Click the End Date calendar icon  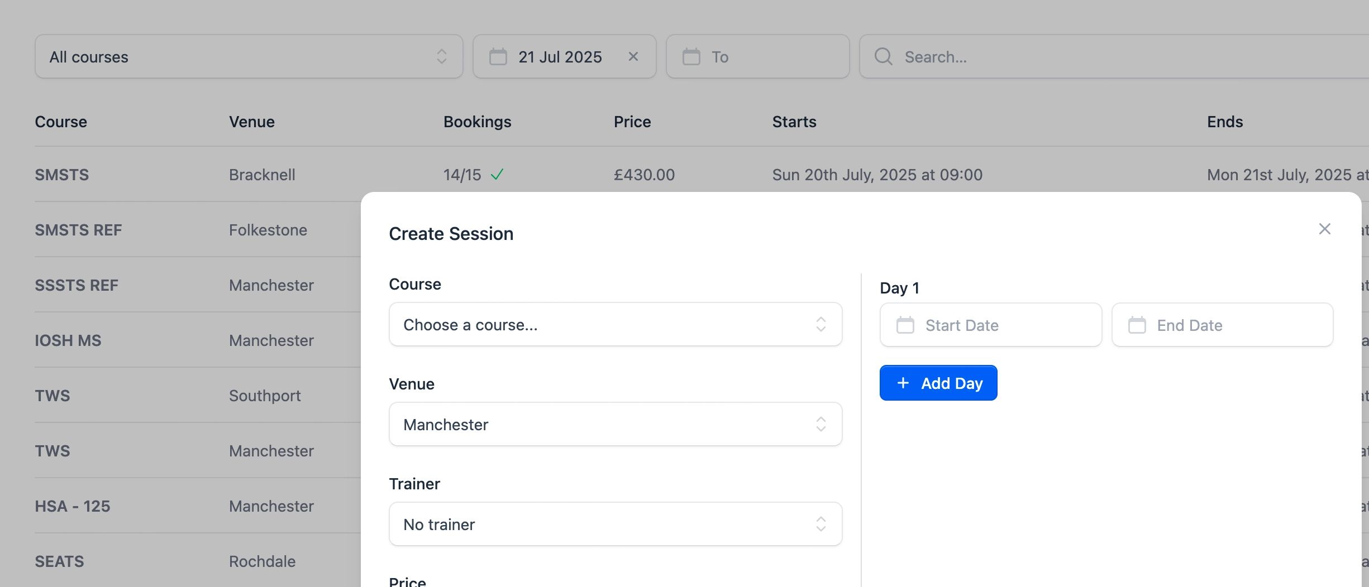click(x=1137, y=325)
